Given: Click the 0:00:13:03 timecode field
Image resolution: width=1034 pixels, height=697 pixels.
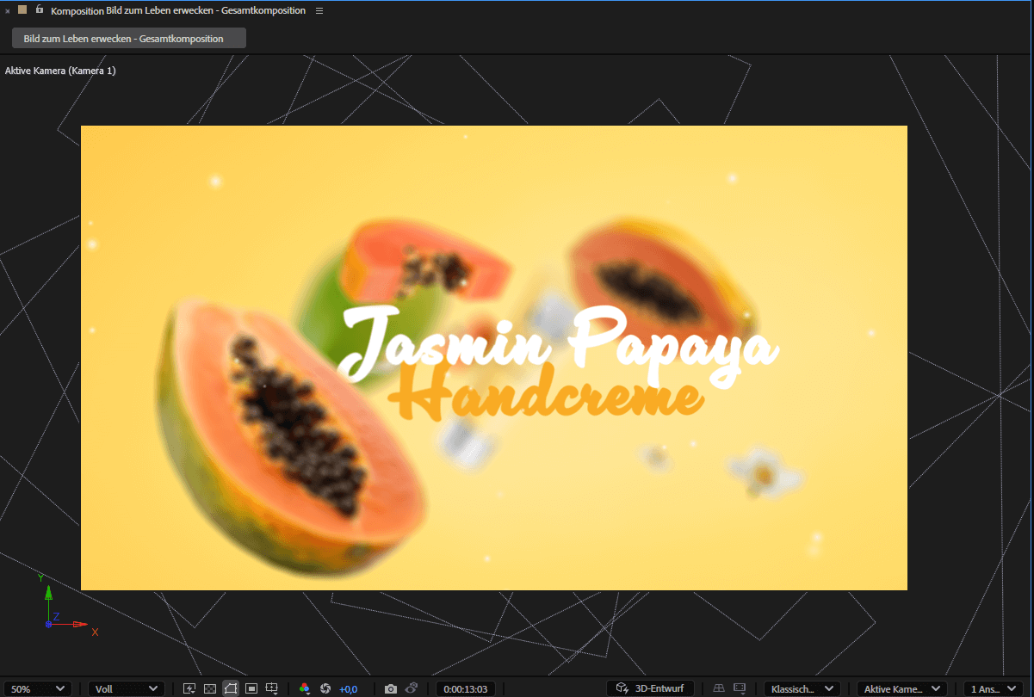Looking at the screenshot, I should click(466, 689).
